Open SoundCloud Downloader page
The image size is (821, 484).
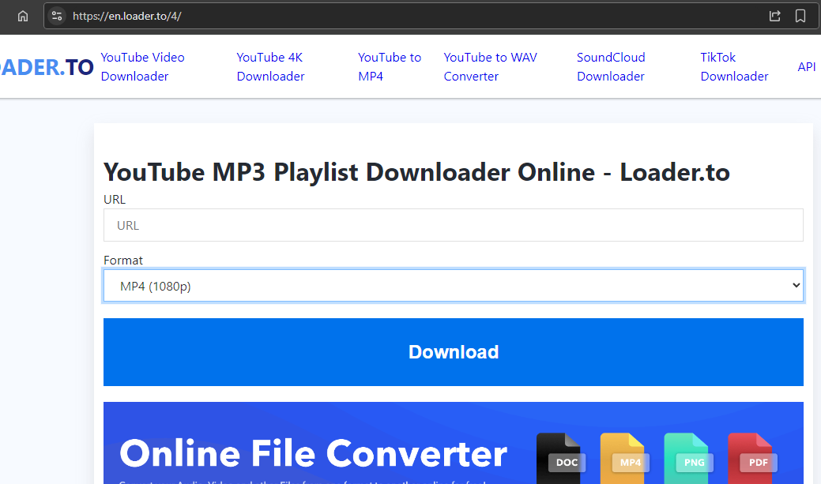click(x=611, y=66)
